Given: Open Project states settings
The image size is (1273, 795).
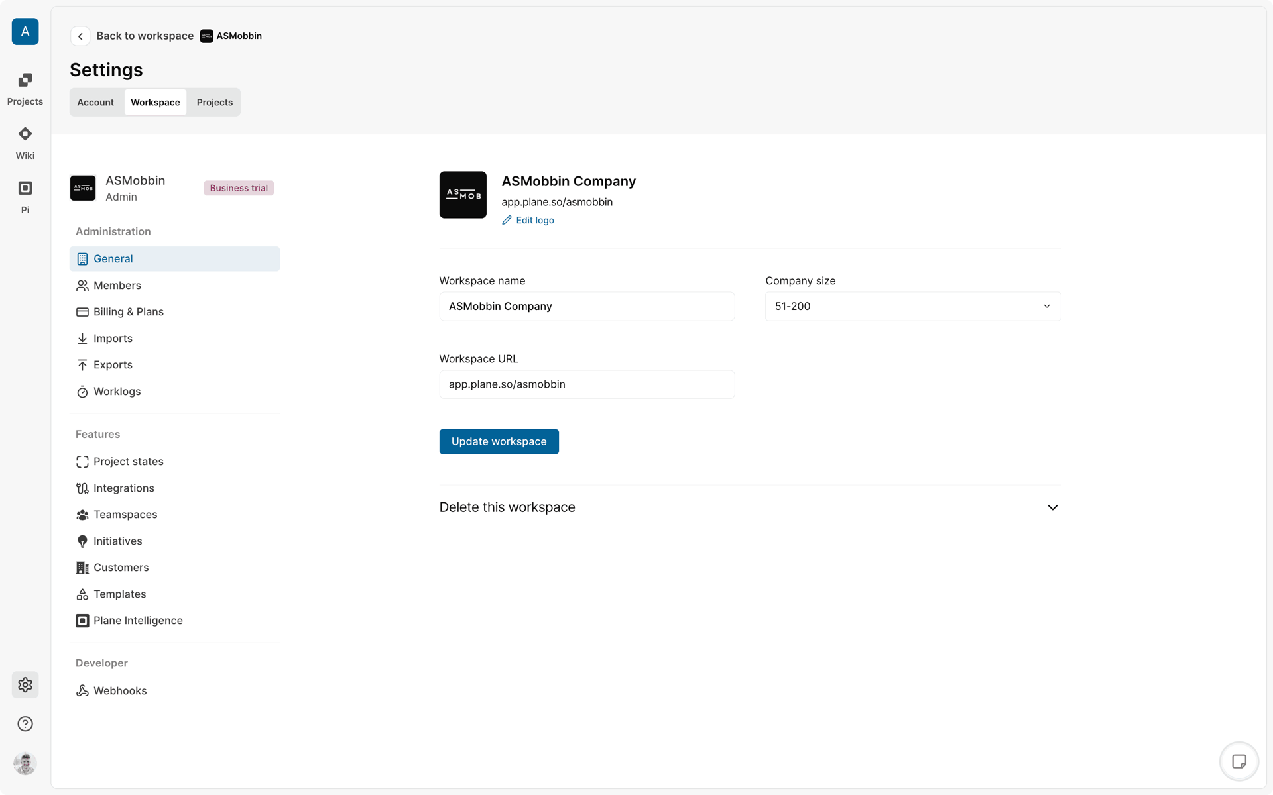Looking at the screenshot, I should coord(174,462).
